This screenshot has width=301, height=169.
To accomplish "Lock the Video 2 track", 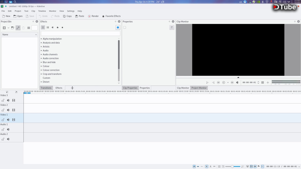I will pos(3,110).
